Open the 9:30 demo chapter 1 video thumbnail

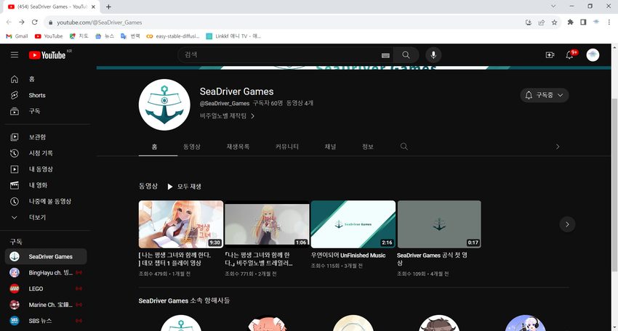(181, 224)
